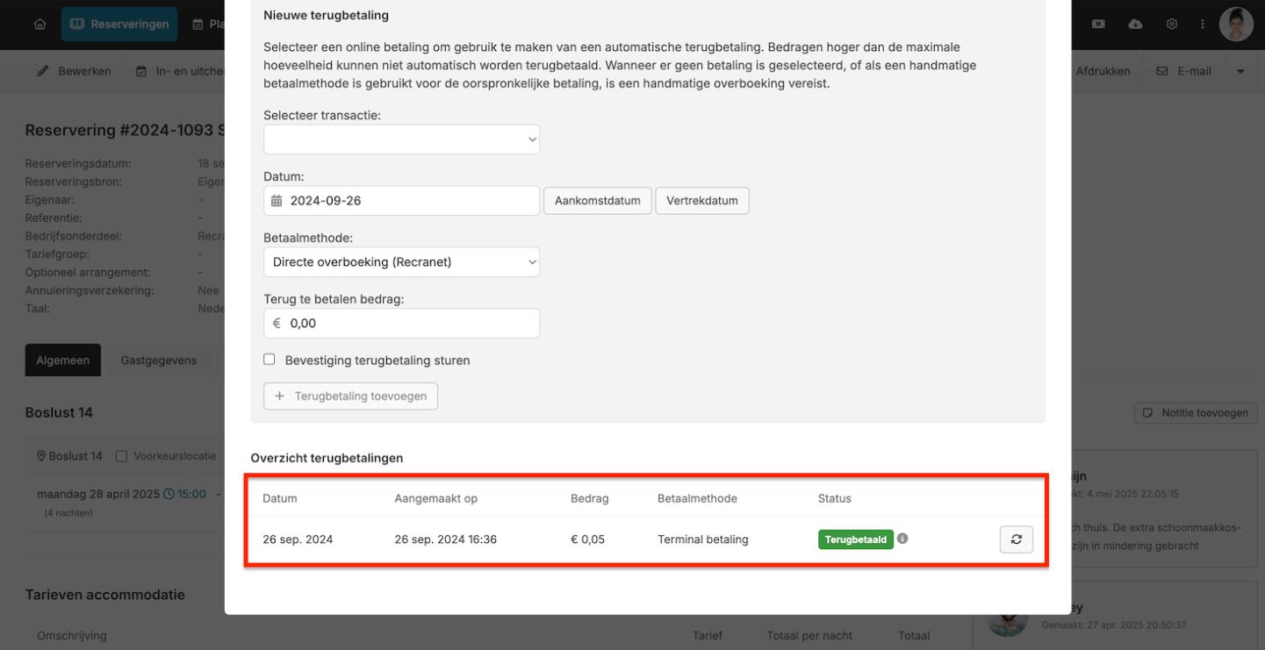Open the Selecteer transactie dropdown

pyautogui.click(x=401, y=139)
